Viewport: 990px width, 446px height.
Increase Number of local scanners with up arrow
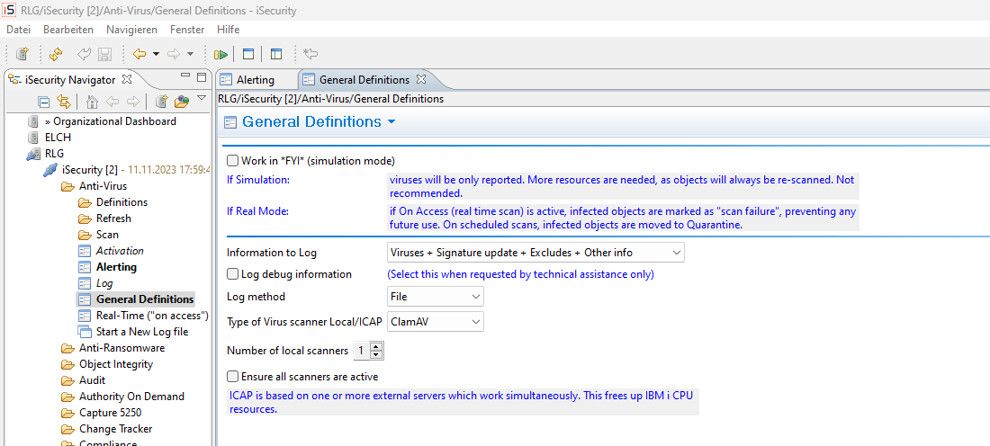tap(375, 346)
